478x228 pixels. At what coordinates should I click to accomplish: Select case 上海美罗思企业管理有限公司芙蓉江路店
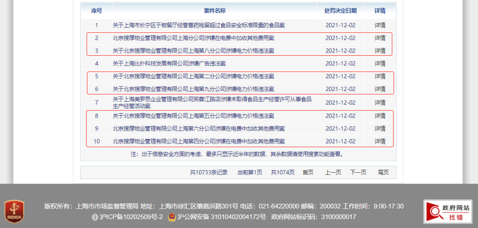point(212,103)
